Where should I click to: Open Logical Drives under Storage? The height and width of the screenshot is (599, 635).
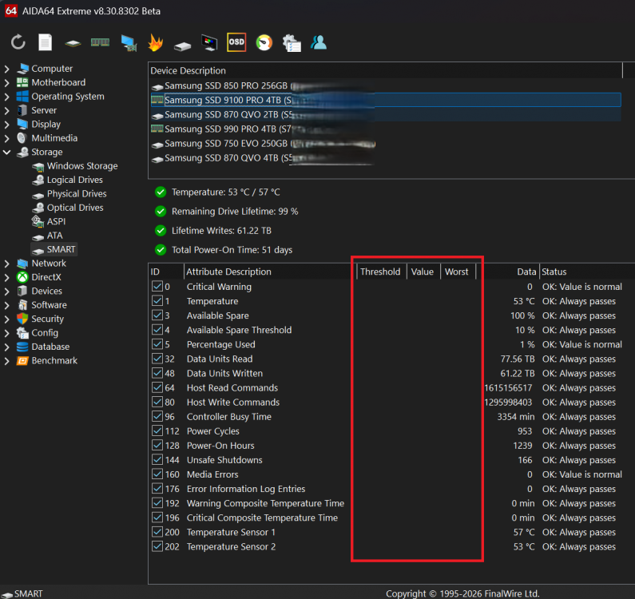[75, 180]
